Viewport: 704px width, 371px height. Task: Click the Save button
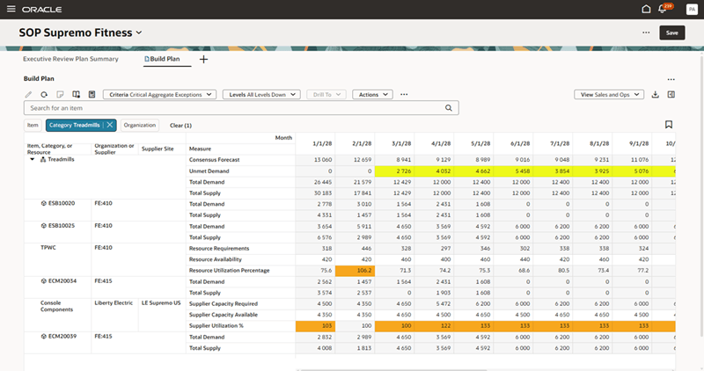tap(672, 33)
